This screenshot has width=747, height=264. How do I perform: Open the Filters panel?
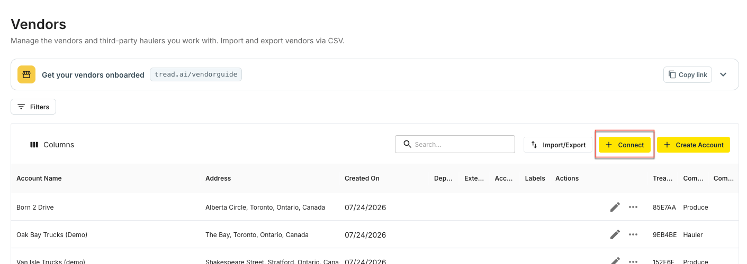pyautogui.click(x=33, y=107)
